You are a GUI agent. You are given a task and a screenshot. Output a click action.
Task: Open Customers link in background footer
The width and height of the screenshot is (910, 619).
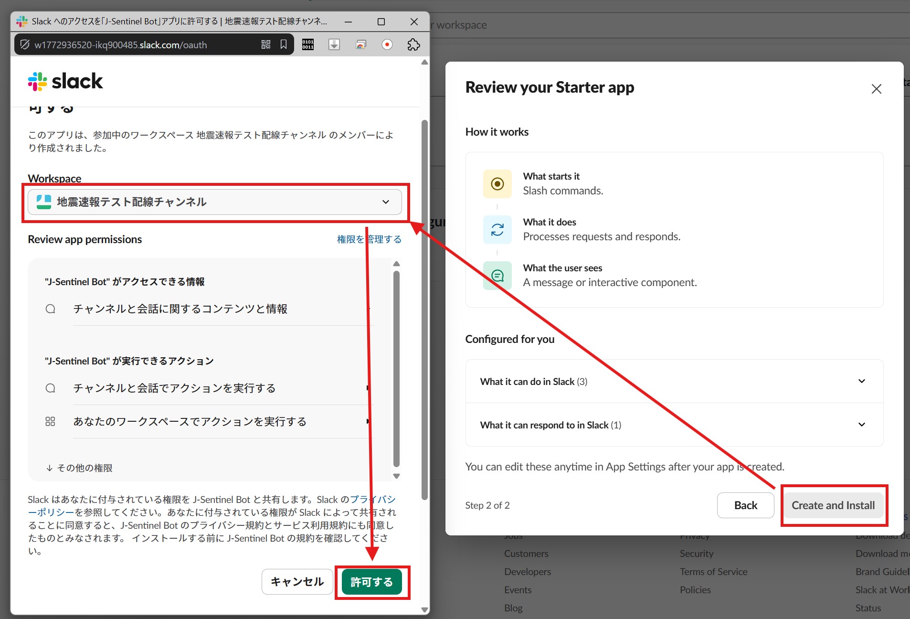pyautogui.click(x=526, y=554)
